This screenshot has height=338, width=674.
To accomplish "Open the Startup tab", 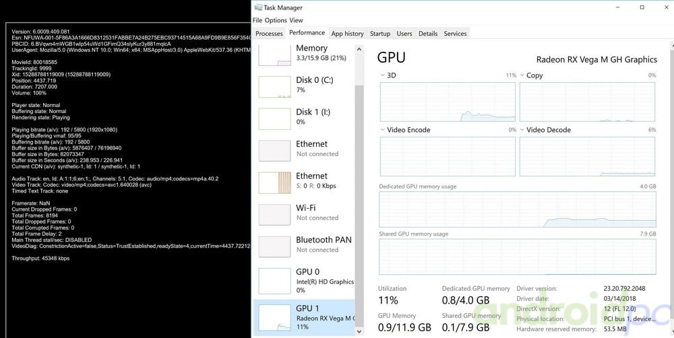I will pyautogui.click(x=380, y=34).
